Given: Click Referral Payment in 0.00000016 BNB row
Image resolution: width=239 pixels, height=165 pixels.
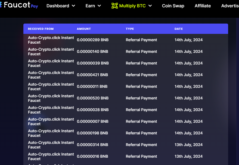Looking at the screenshot, I should coord(141,156).
